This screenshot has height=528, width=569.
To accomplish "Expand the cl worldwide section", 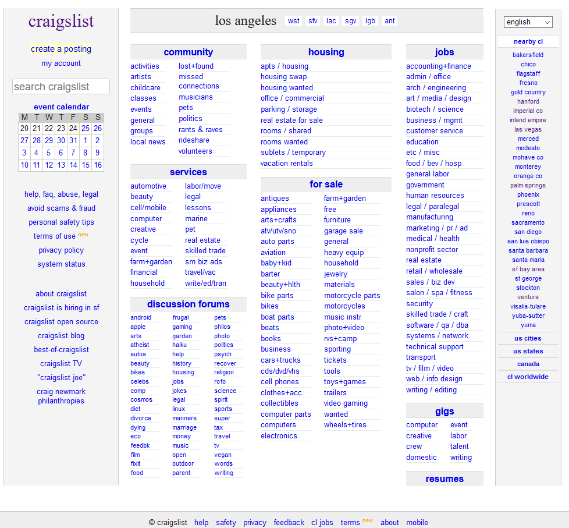I will [528, 377].
